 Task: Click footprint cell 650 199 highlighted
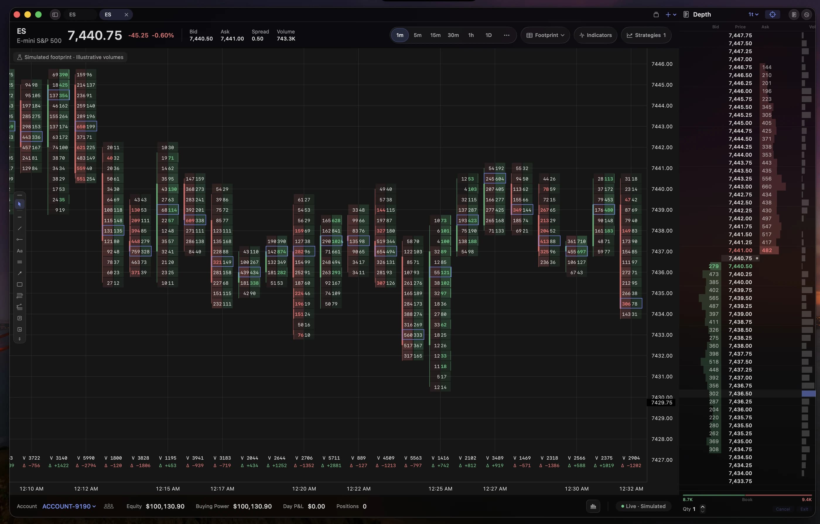click(86, 127)
